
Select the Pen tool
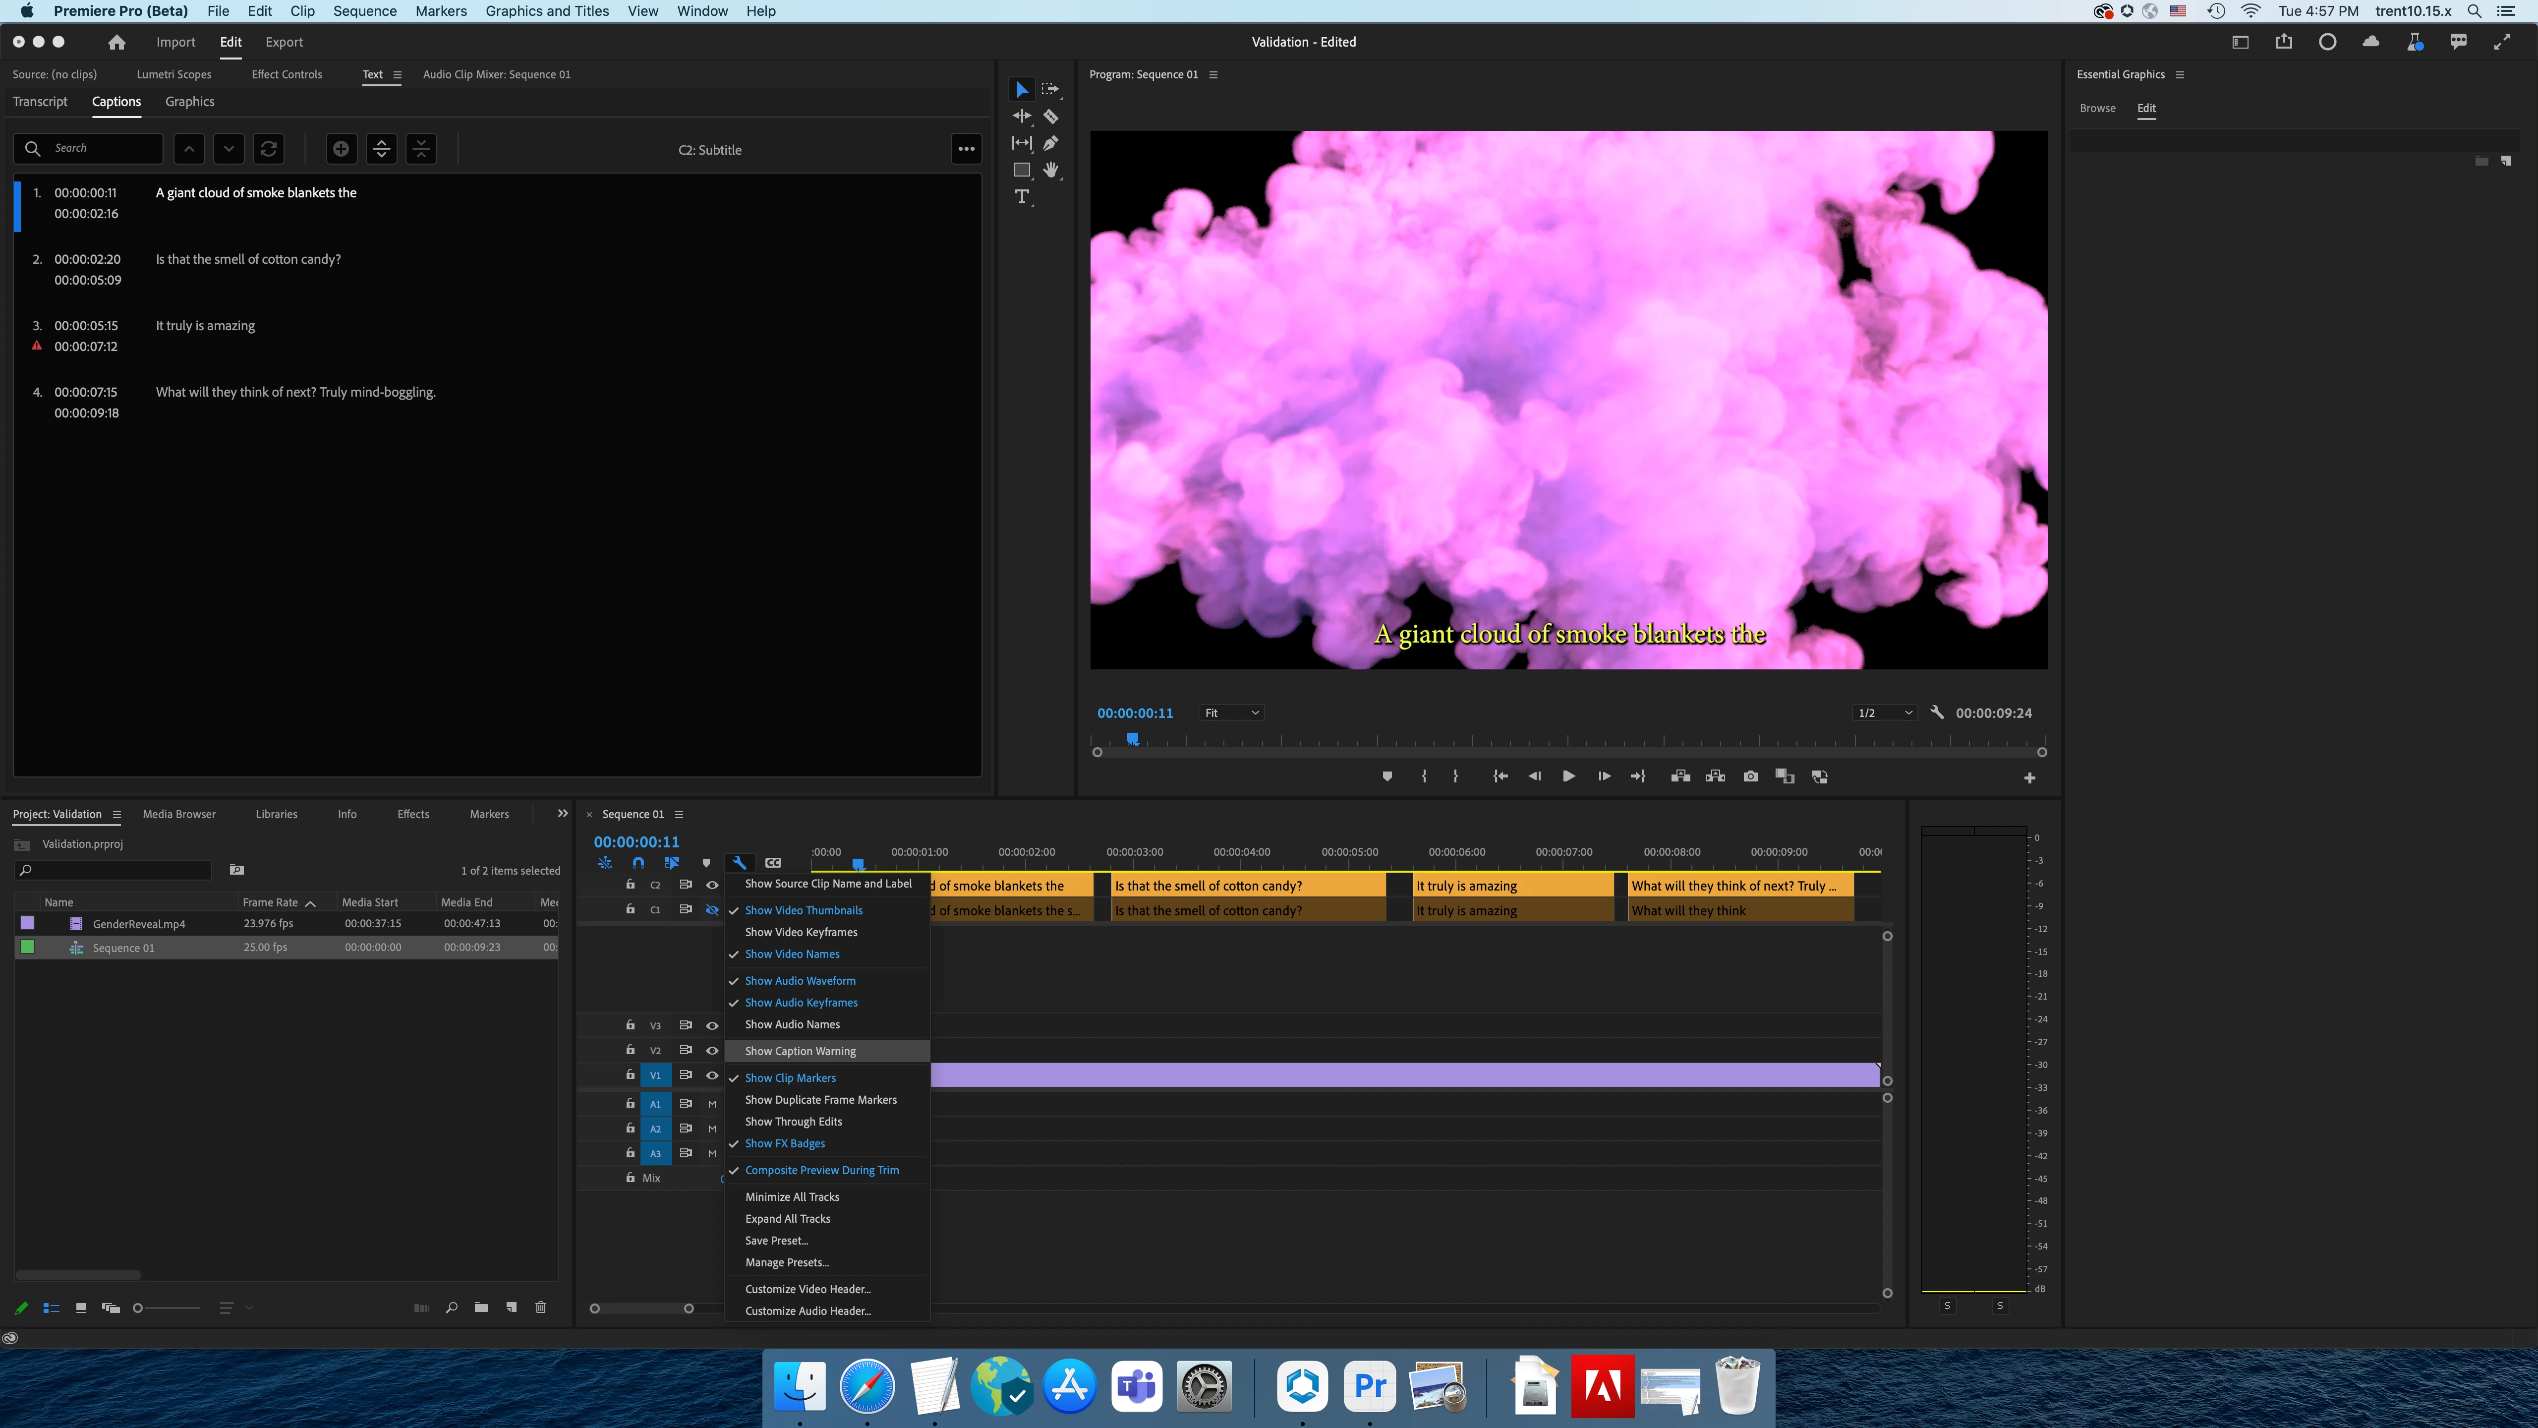click(1050, 143)
